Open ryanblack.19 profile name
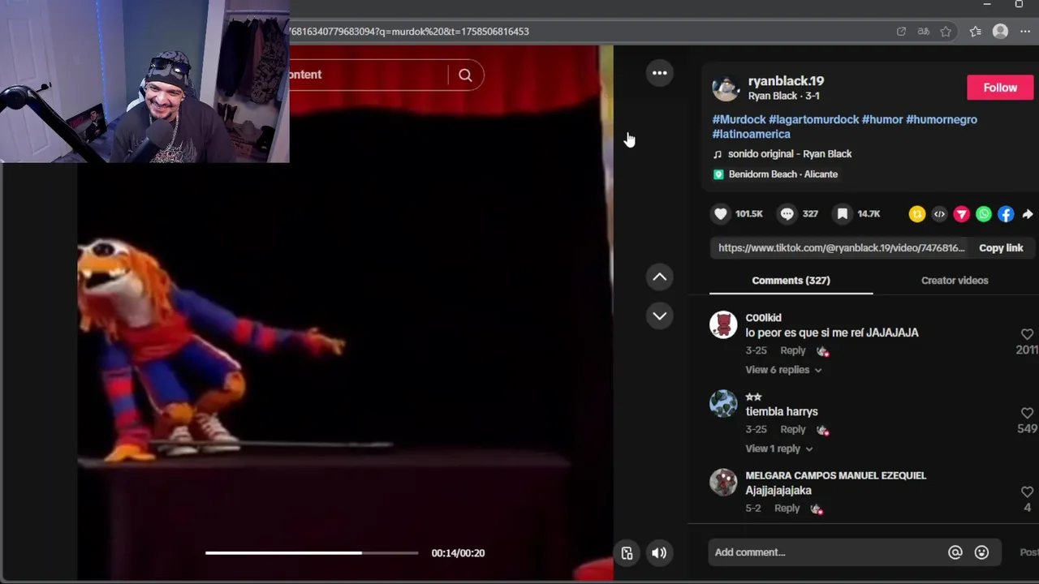This screenshot has width=1039, height=584. coord(786,81)
